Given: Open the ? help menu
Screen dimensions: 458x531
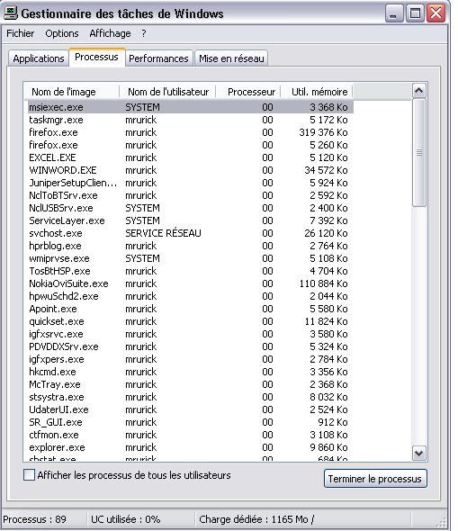Looking at the screenshot, I should click(x=144, y=33).
